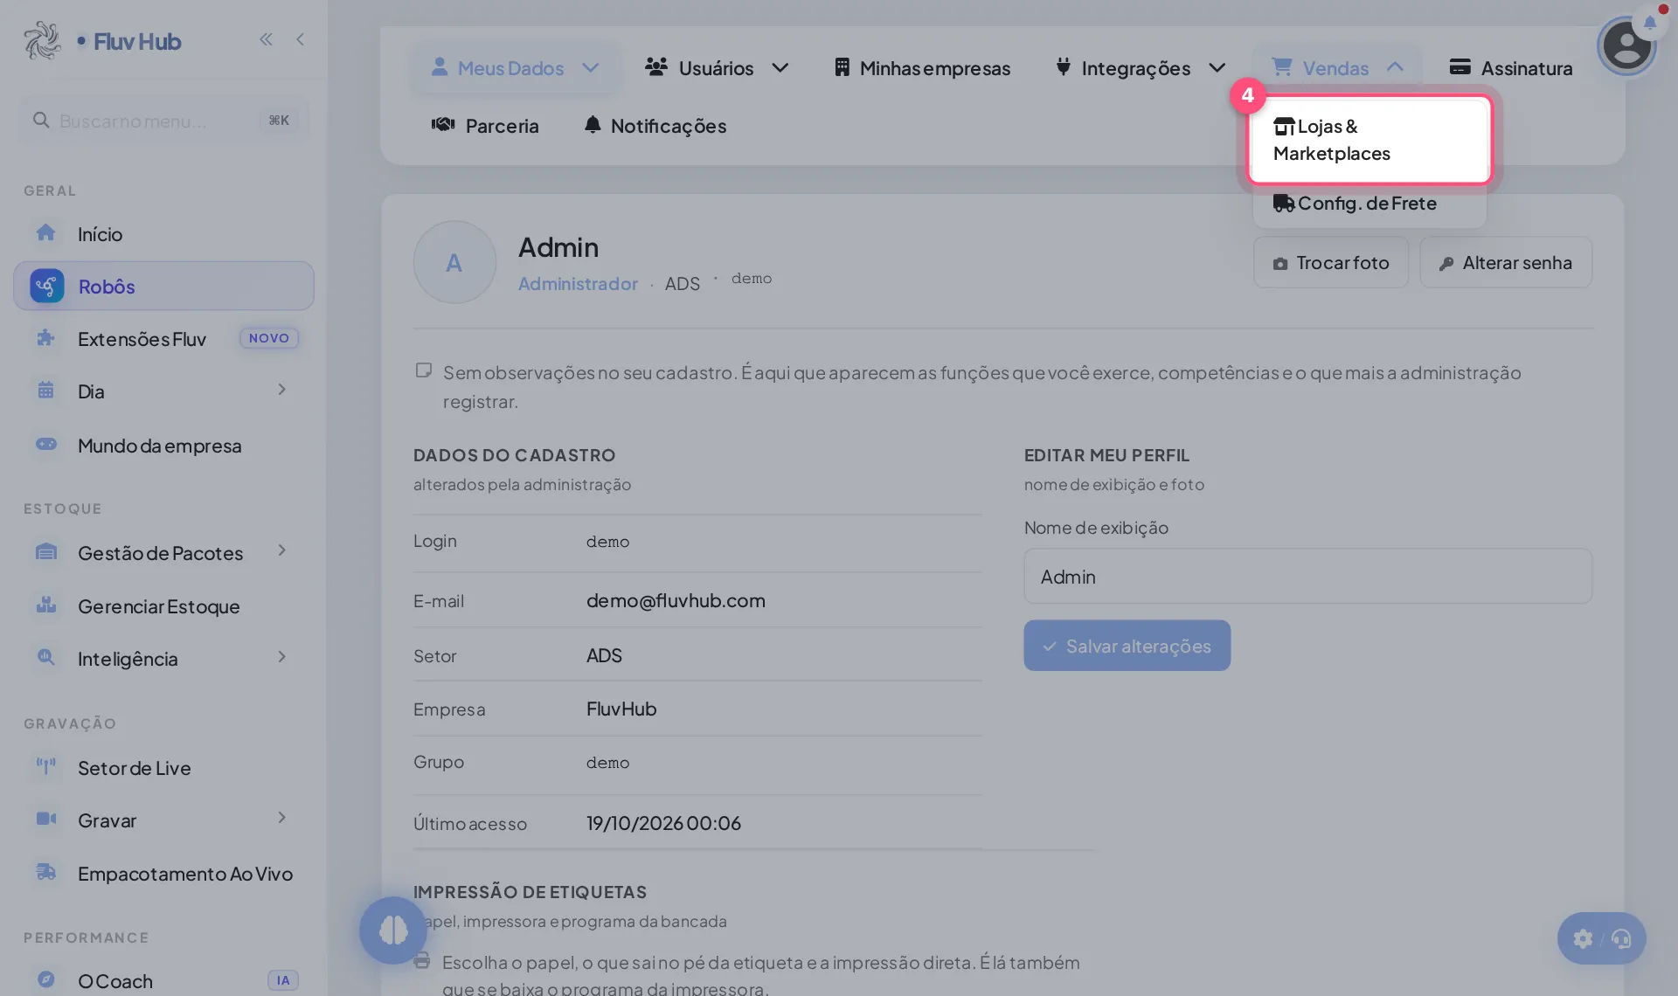Select Config. de Frete menu entry
The width and height of the screenshot is (1678, 996).
1369,204
